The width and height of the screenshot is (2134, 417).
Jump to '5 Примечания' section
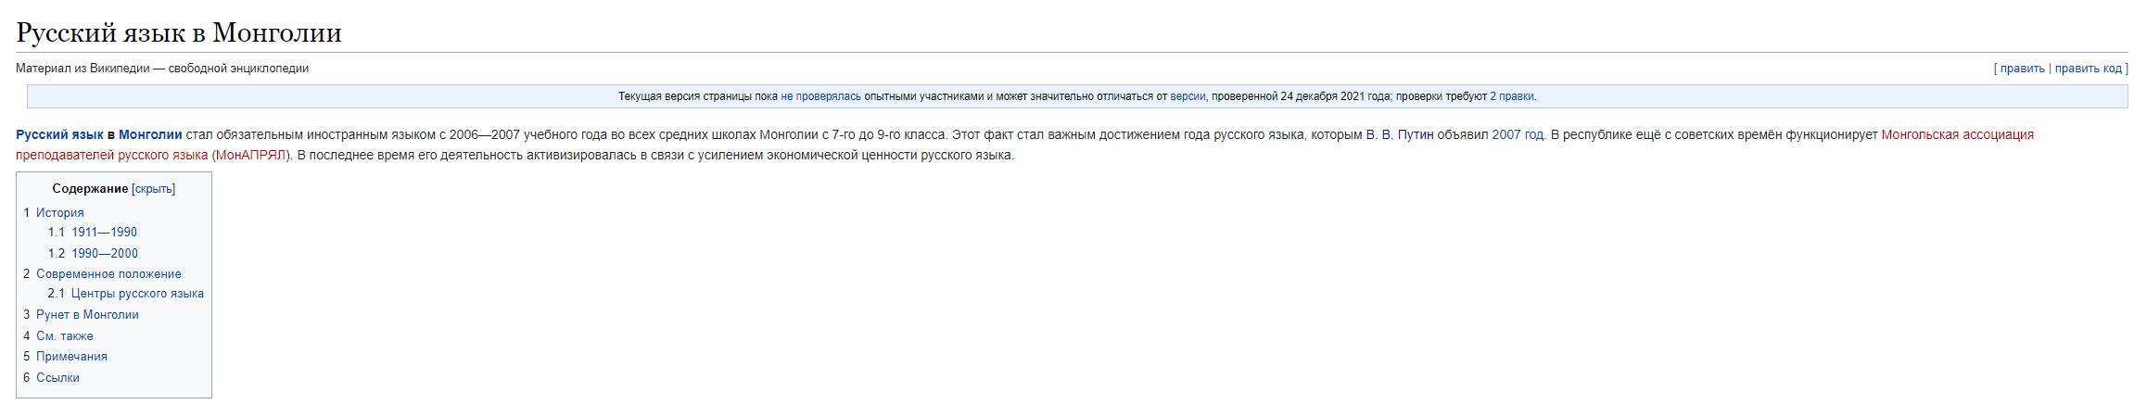(x=65, y=357)
